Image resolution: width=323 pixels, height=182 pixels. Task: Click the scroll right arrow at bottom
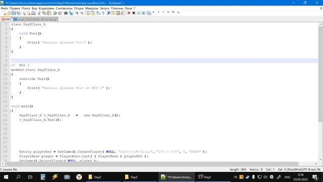(316, 164)
